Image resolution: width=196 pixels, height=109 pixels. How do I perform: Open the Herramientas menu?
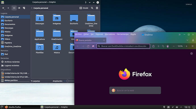point(123,34)
